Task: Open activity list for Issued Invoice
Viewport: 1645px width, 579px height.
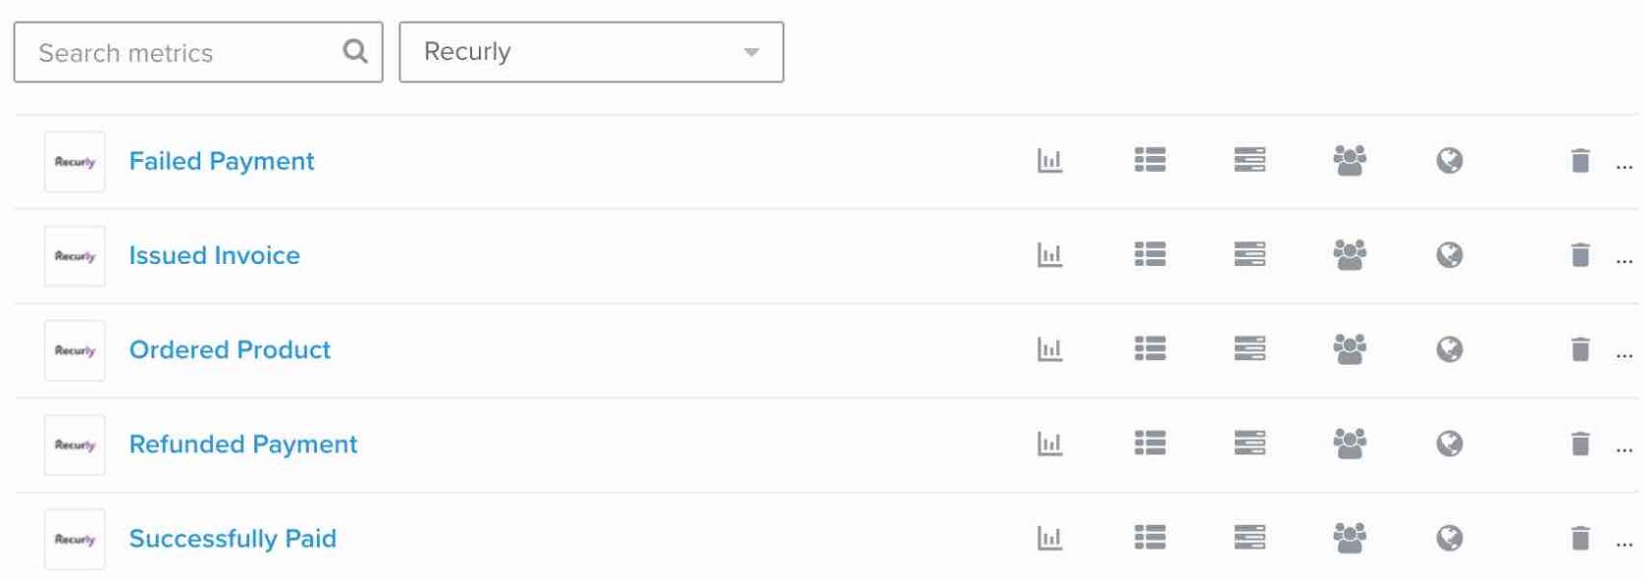Action: pyautogui.click(x=1149, y=255)
